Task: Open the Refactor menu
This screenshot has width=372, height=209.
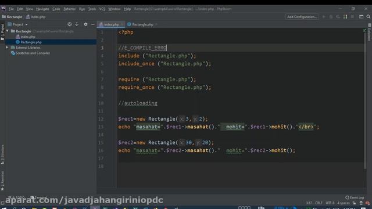Action: pyautogui.click(x=70, y=9)
